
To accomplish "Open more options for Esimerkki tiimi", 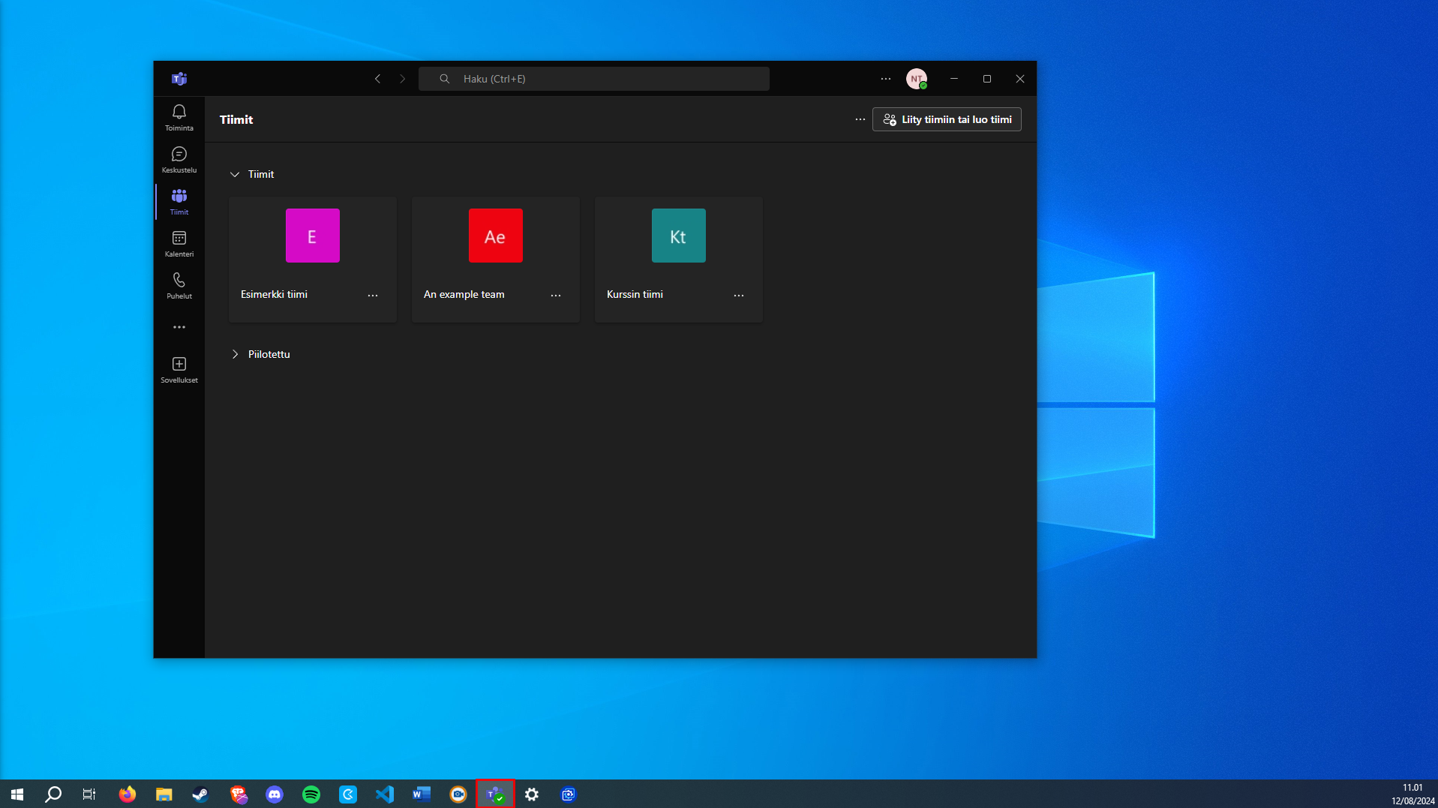I will [373, 296].
